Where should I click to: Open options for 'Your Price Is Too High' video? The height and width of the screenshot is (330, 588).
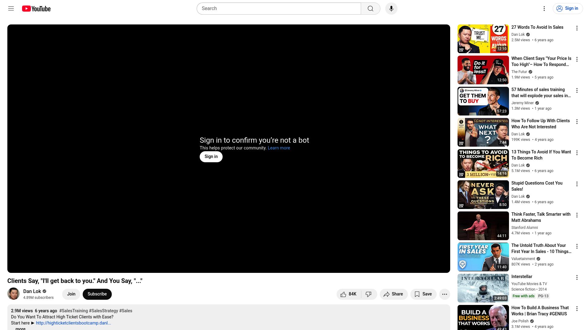click(577, 59)
